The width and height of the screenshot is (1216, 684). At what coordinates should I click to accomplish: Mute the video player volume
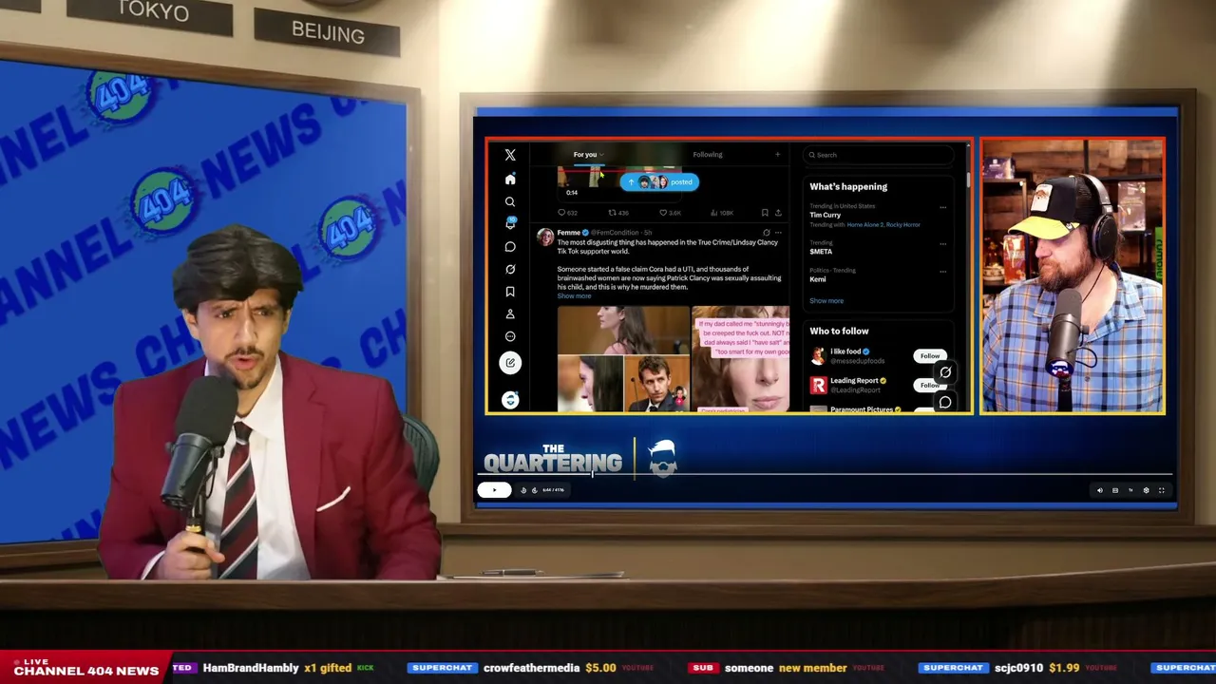pyautogui.click(x=1100, y=490)
